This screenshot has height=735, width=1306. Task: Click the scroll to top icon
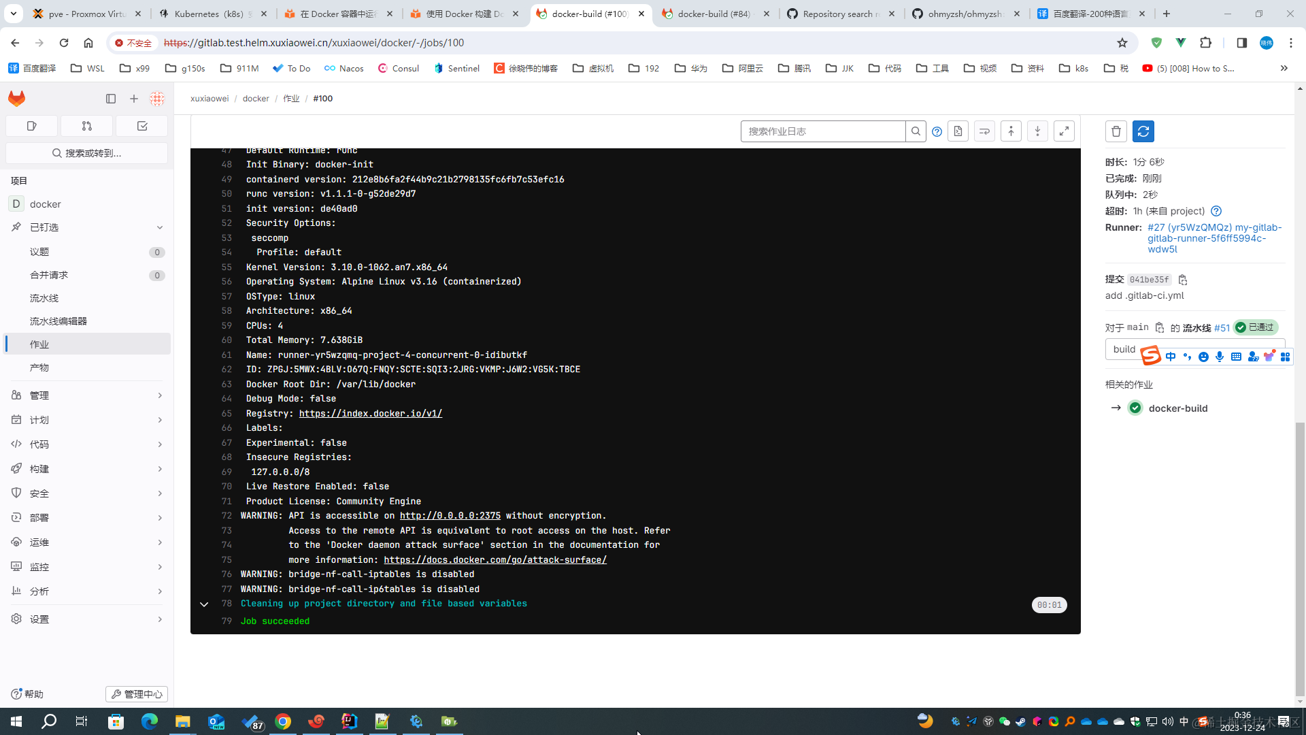(1011, 131)
